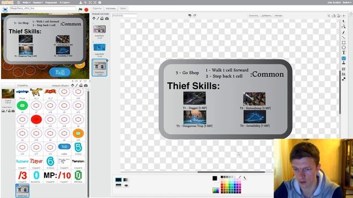
Task: Click the Join Scratch link
Action: click(334, 2)
